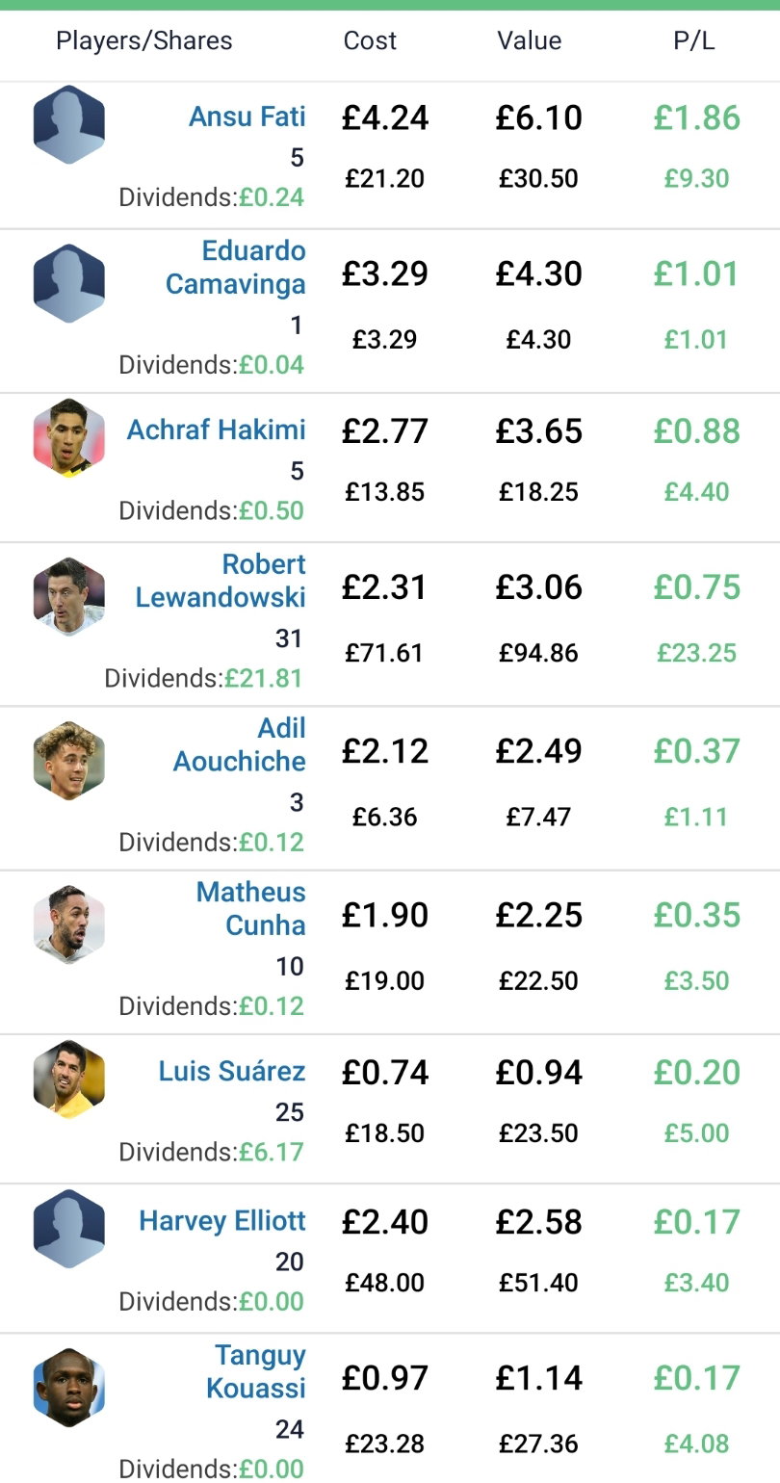Tap Matheus Cunha's £0.35 profit figure

(697, 915)
